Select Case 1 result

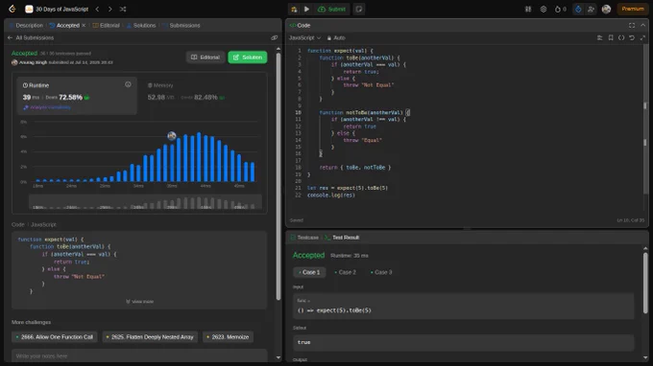click(309, 272)
